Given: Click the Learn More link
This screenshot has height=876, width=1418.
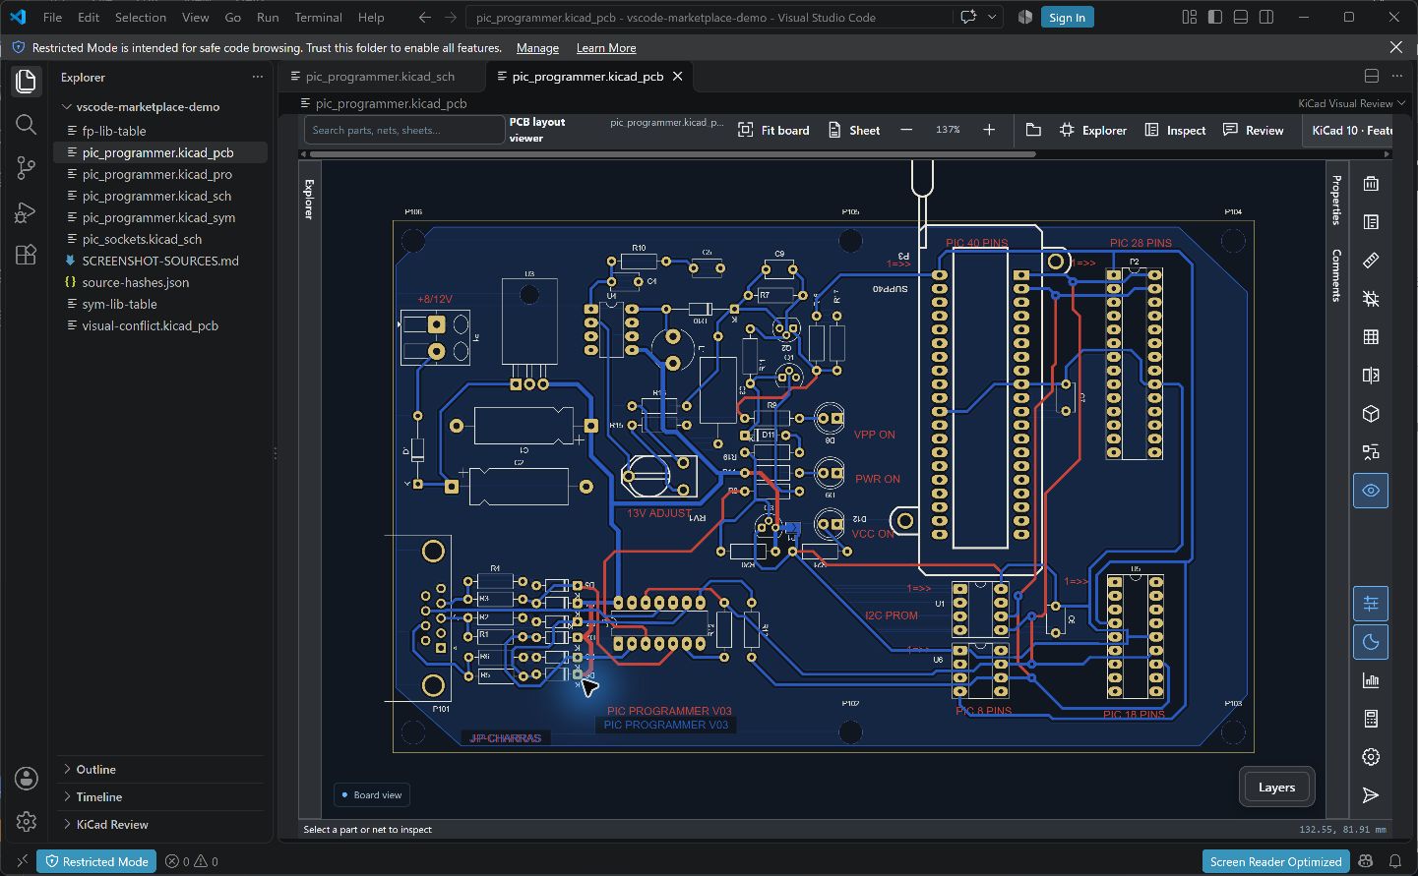Looking at the screenshot, I should click(606, 47).
